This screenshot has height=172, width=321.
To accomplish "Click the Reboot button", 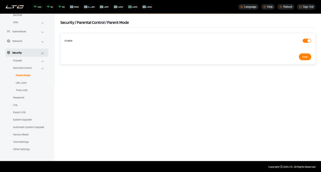I will tap(286, 7).
